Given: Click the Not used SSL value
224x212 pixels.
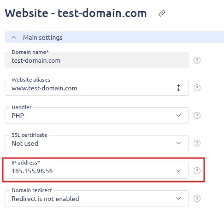Looking at the screenshot, I should (25, 143).
